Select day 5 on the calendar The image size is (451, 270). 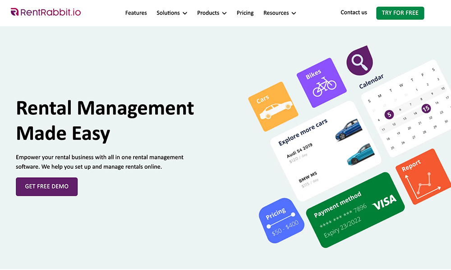[x=389, y=115]
